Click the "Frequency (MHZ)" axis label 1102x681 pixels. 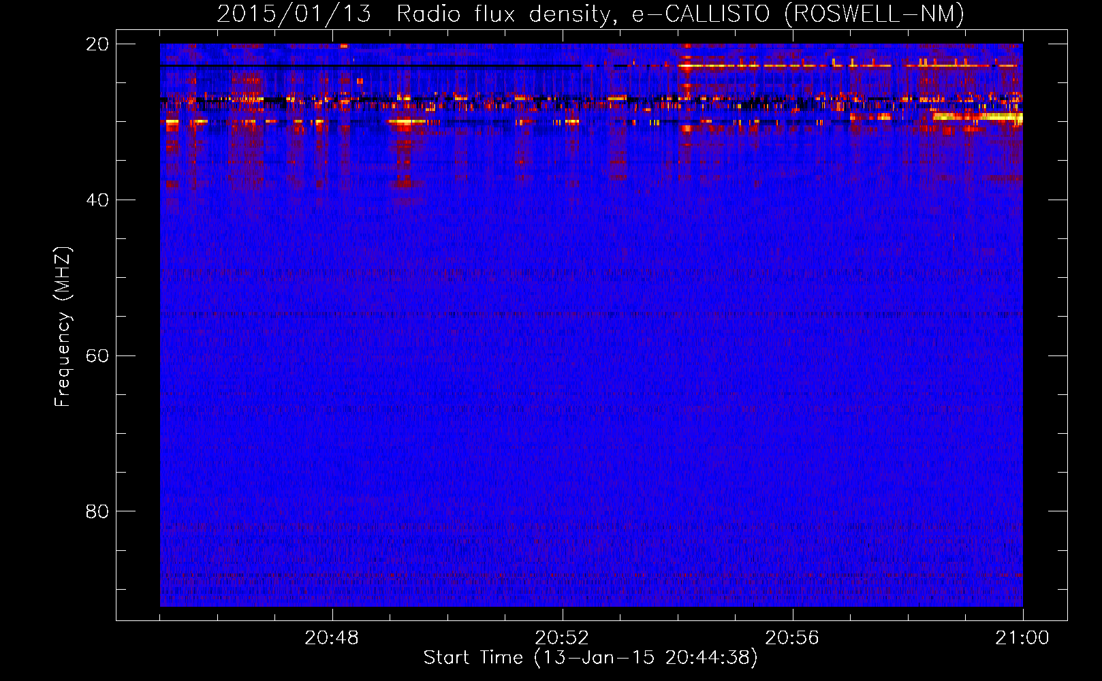[x=63, y=327]
